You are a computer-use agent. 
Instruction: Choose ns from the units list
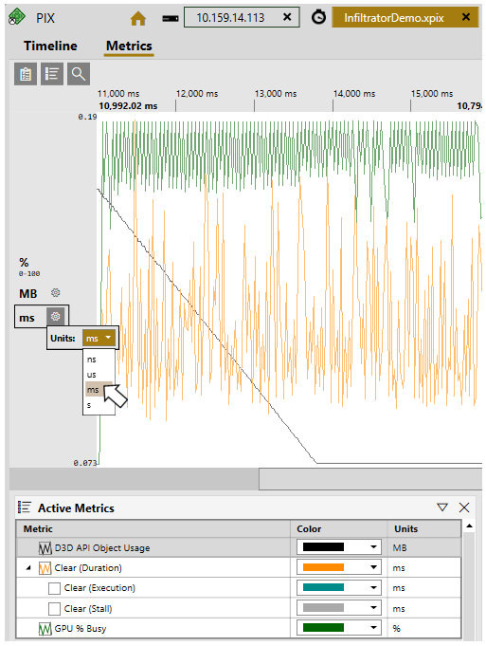click(91, 360)
